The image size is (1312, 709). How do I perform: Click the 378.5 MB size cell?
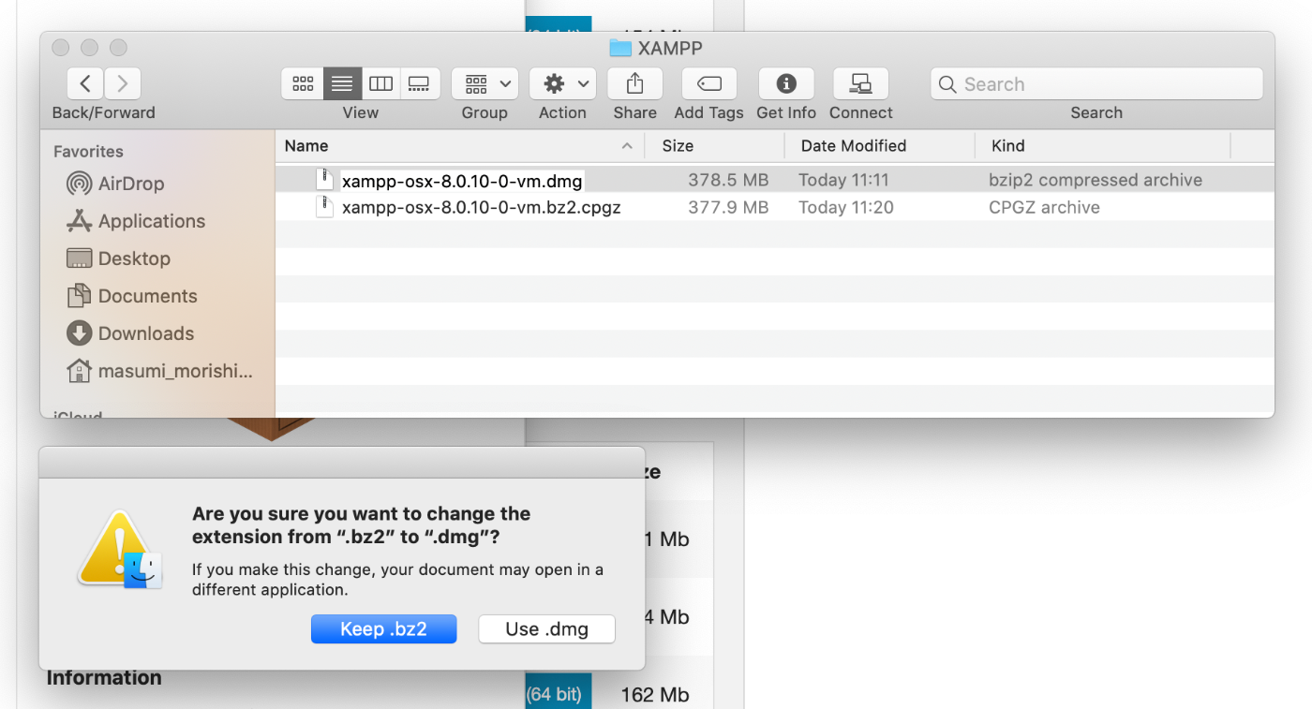(728, 180)
